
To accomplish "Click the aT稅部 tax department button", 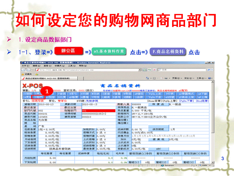I will point(50,97).
